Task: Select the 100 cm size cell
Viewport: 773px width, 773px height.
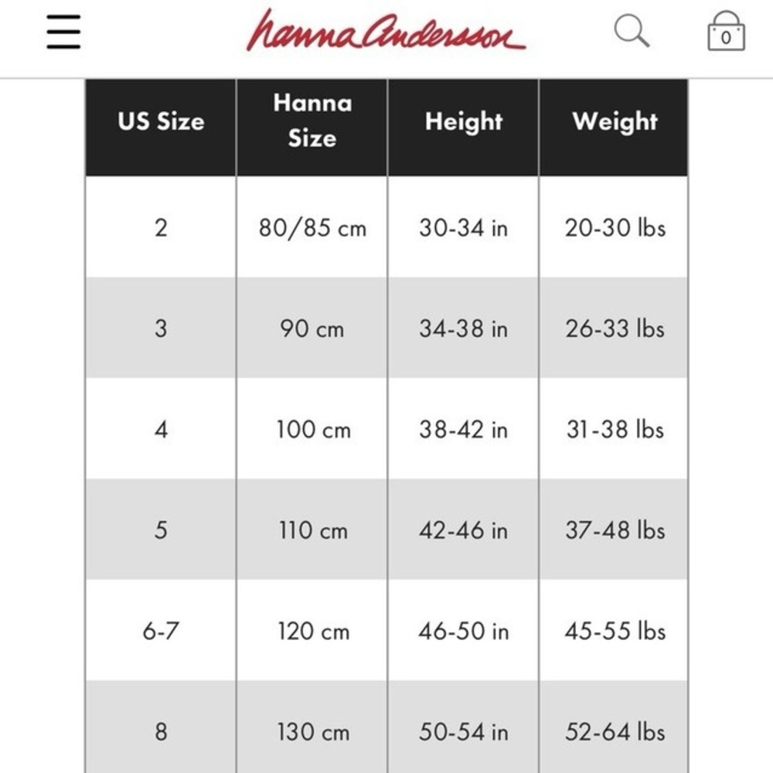Action: pyautogui.click(x=312, y=429)
